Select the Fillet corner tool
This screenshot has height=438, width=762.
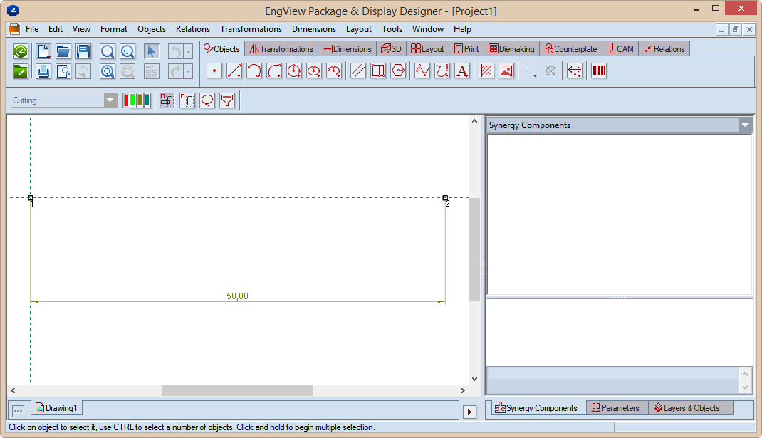(274, 71)
